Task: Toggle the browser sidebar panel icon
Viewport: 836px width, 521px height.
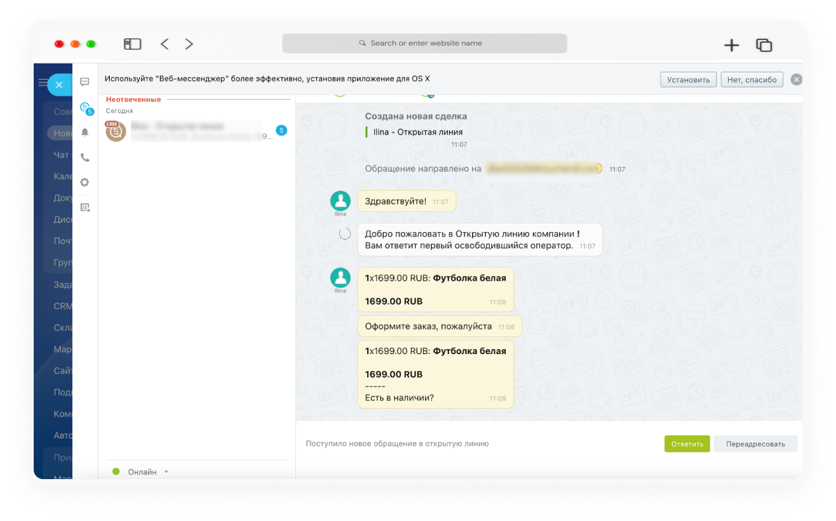Action: pyautogui.click(x=132, y=44)
